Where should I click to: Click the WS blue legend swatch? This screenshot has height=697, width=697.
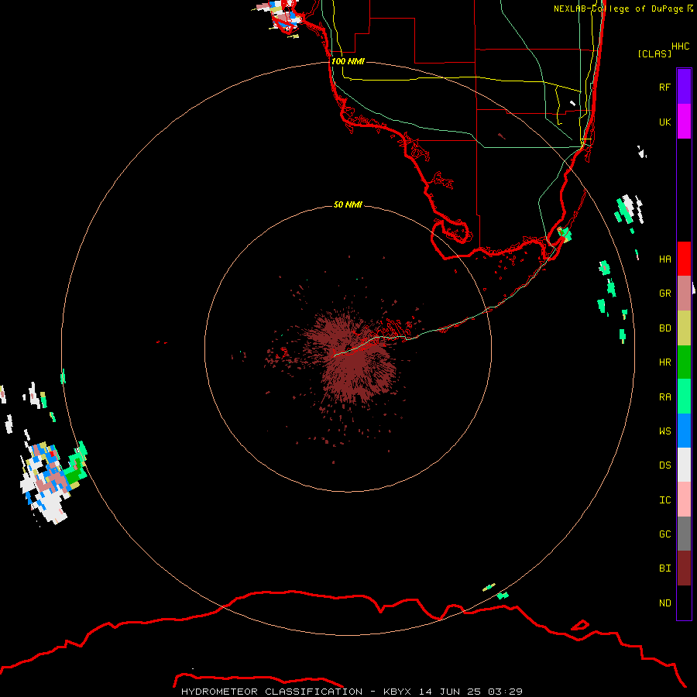point(684,431)
